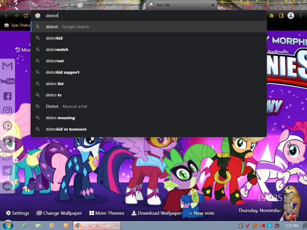Open Pinterest from the sidebar
Screen dimensions: 307x230
[x=7, y=126]
